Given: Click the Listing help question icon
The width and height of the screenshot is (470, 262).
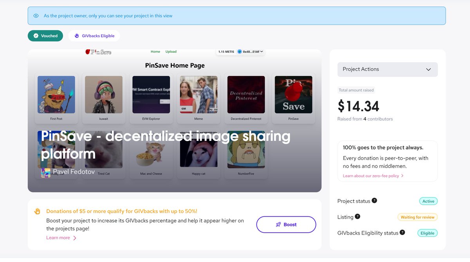Looking at the screenshot, I should pyautogui.click(x=358, y=216).
